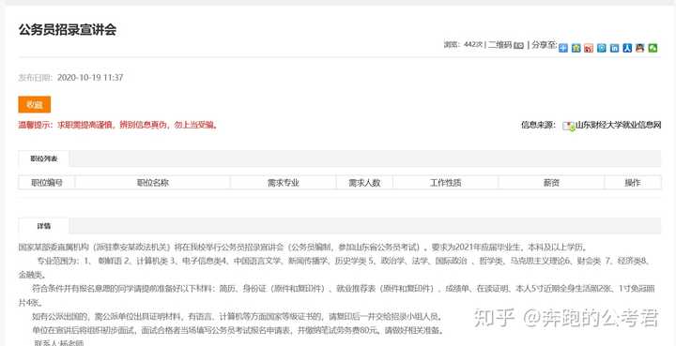Click the Renren share icon
Image resolution: width=676 pixels, height=346 pixels.
627,48
